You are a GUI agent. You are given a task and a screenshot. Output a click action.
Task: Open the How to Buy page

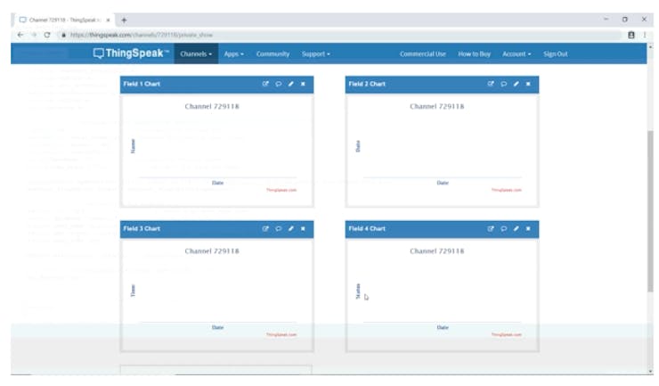tap(474, 53)
